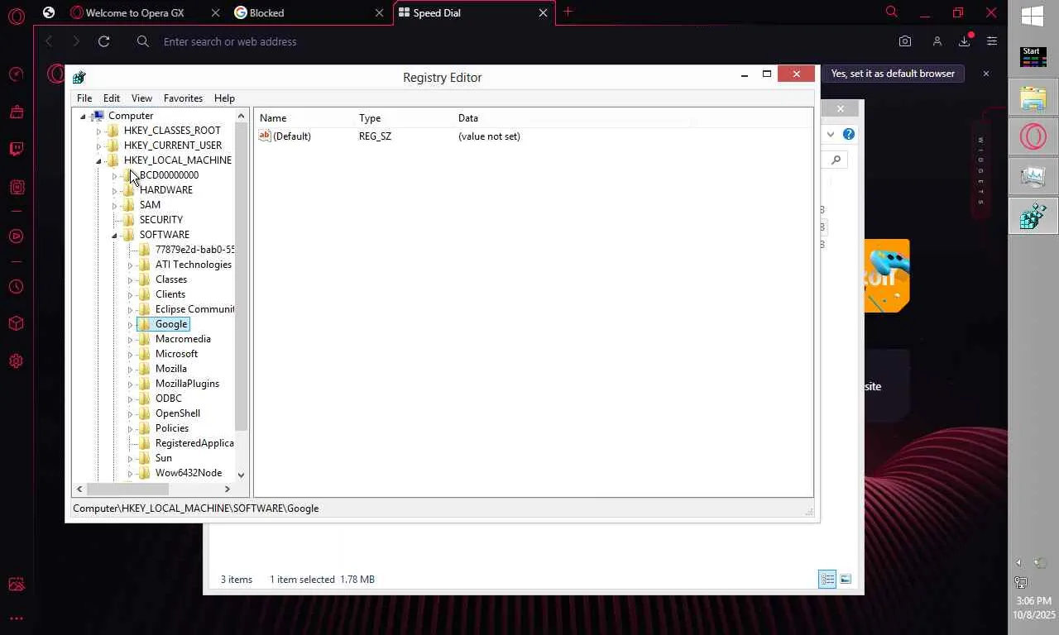Select the Mozilla registry key

pyautogui.click(x=171, y=369)
